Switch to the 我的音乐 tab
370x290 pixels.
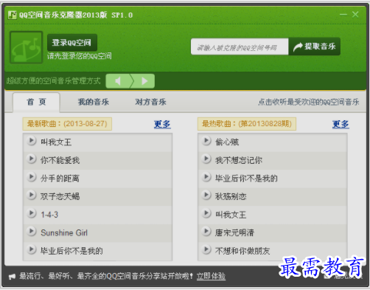click(x=94, y=102)
